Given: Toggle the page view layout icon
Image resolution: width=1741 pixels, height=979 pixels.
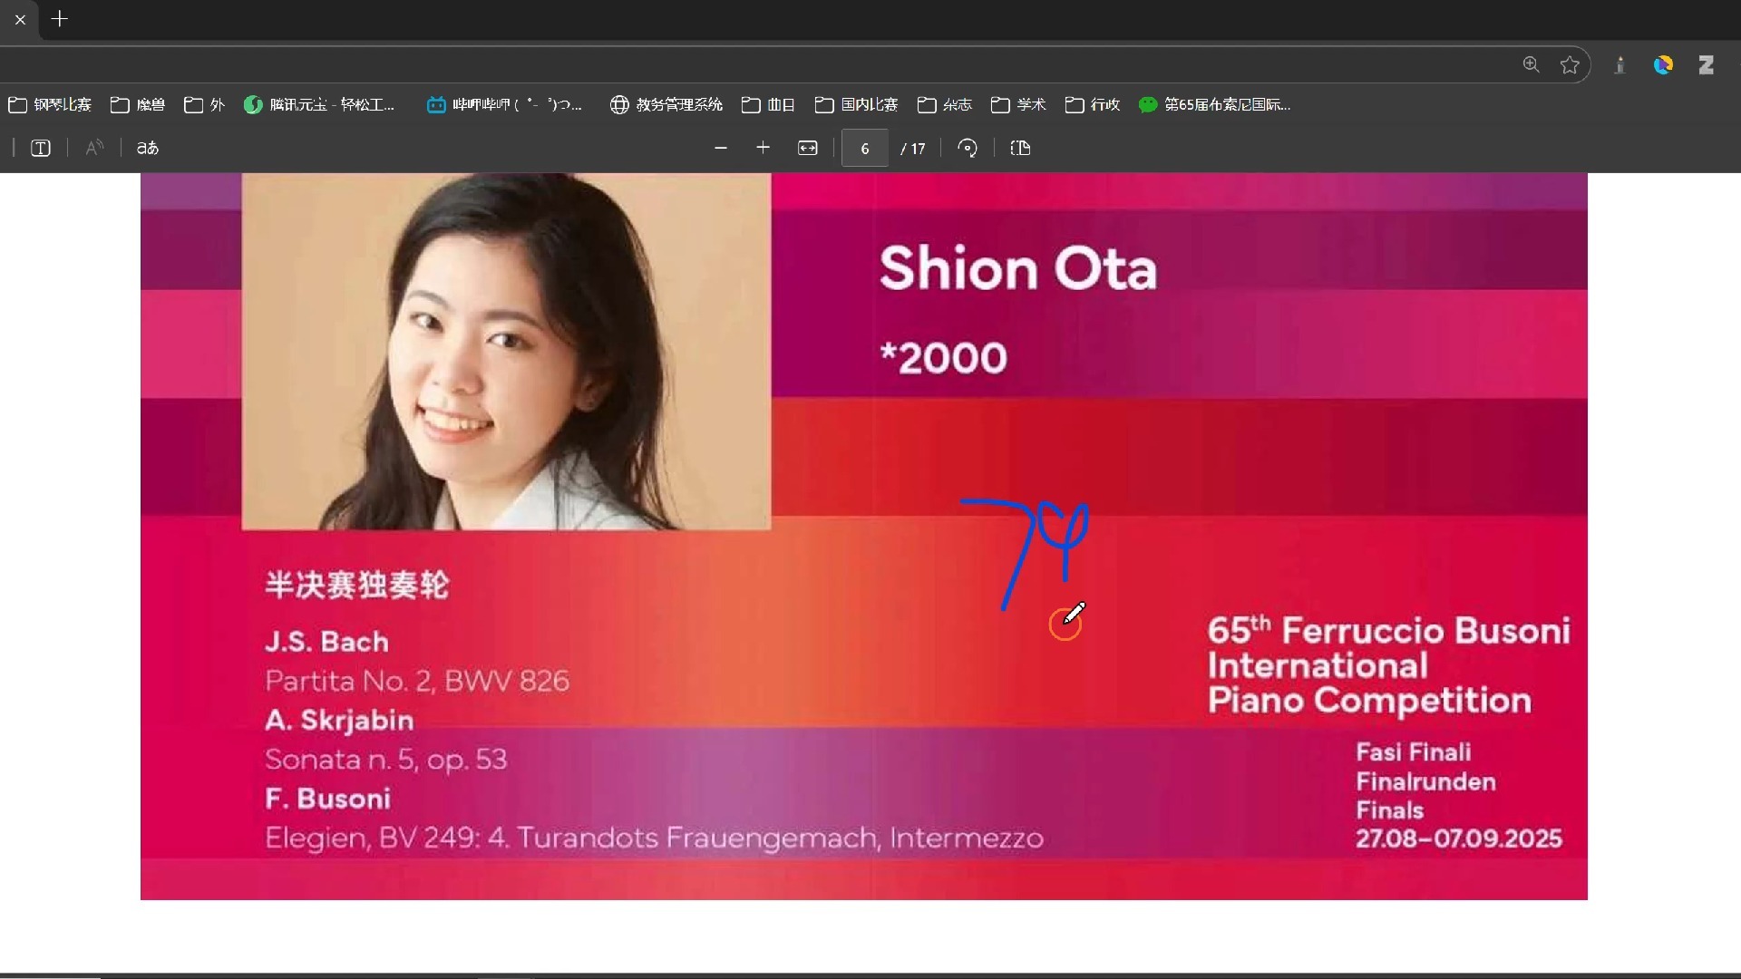Looking at the screenshot, I should 1020,148.
